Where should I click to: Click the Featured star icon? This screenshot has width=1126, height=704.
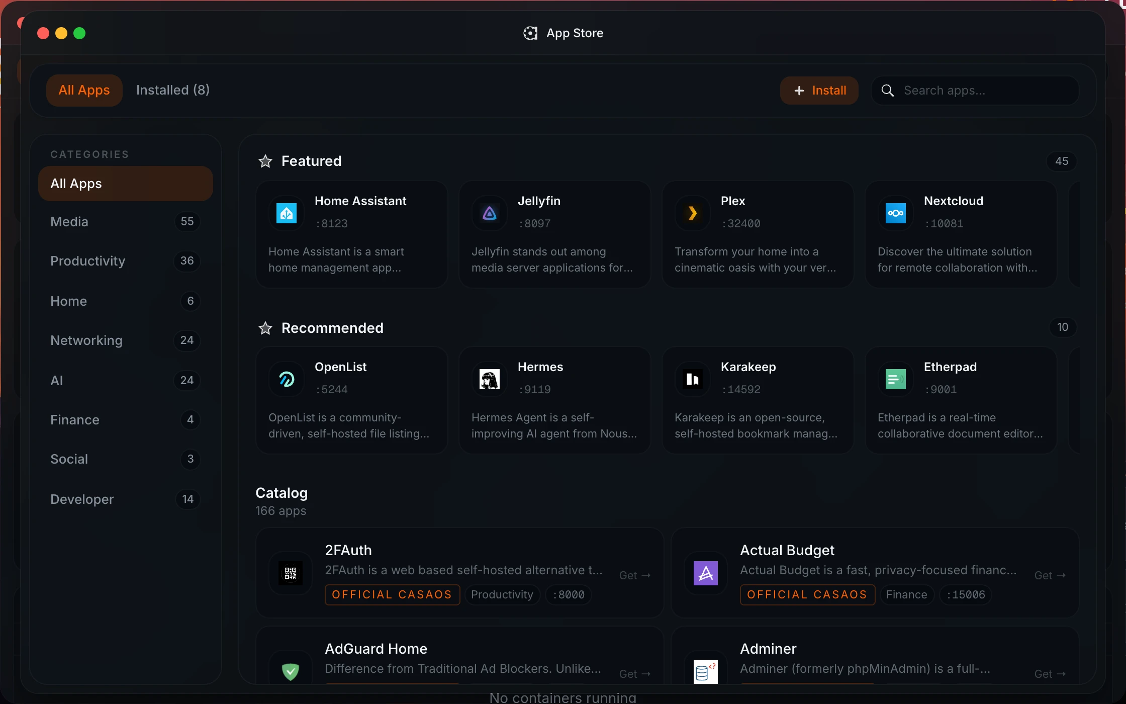(265, 161)
